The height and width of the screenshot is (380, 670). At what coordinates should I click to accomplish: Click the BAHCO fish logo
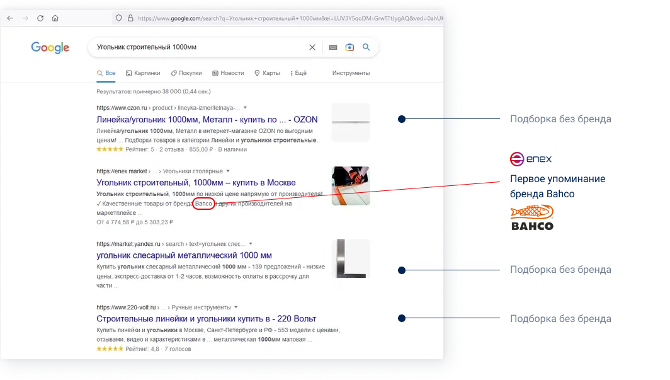(532, 217)
